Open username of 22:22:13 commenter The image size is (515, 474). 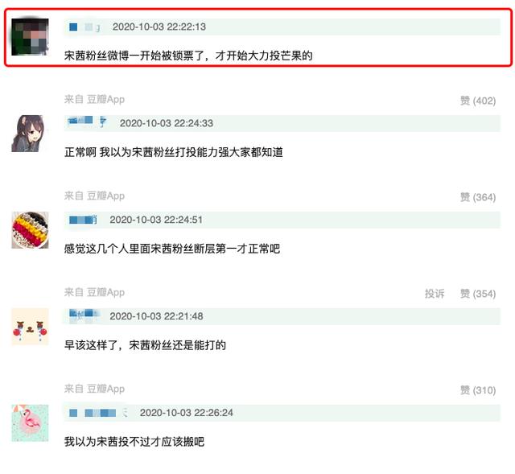click(85, 27)
